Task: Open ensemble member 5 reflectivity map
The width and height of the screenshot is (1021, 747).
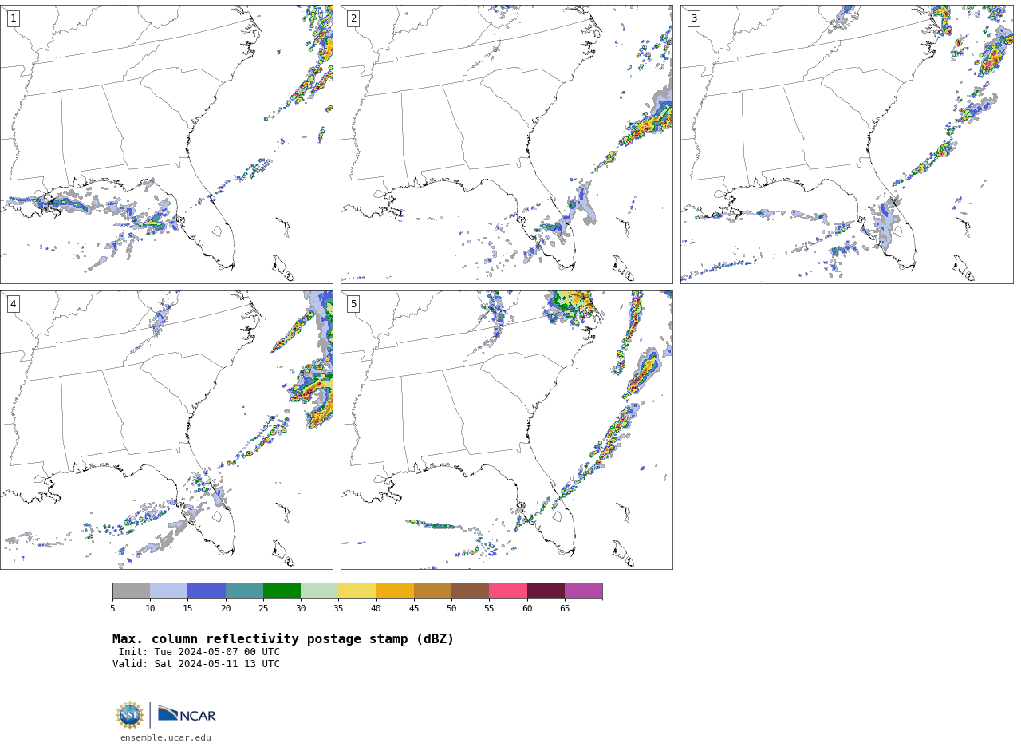Action: (507, 430)
